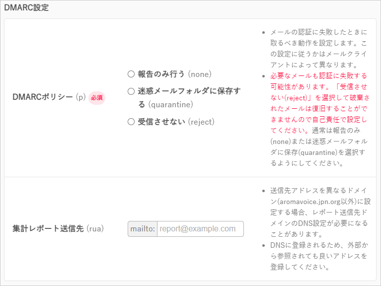The width and height of the screenshot is (381, 286).
Task: Focus the report@example.com email input field
Action: pyautogui.click(x=200, y=229)
